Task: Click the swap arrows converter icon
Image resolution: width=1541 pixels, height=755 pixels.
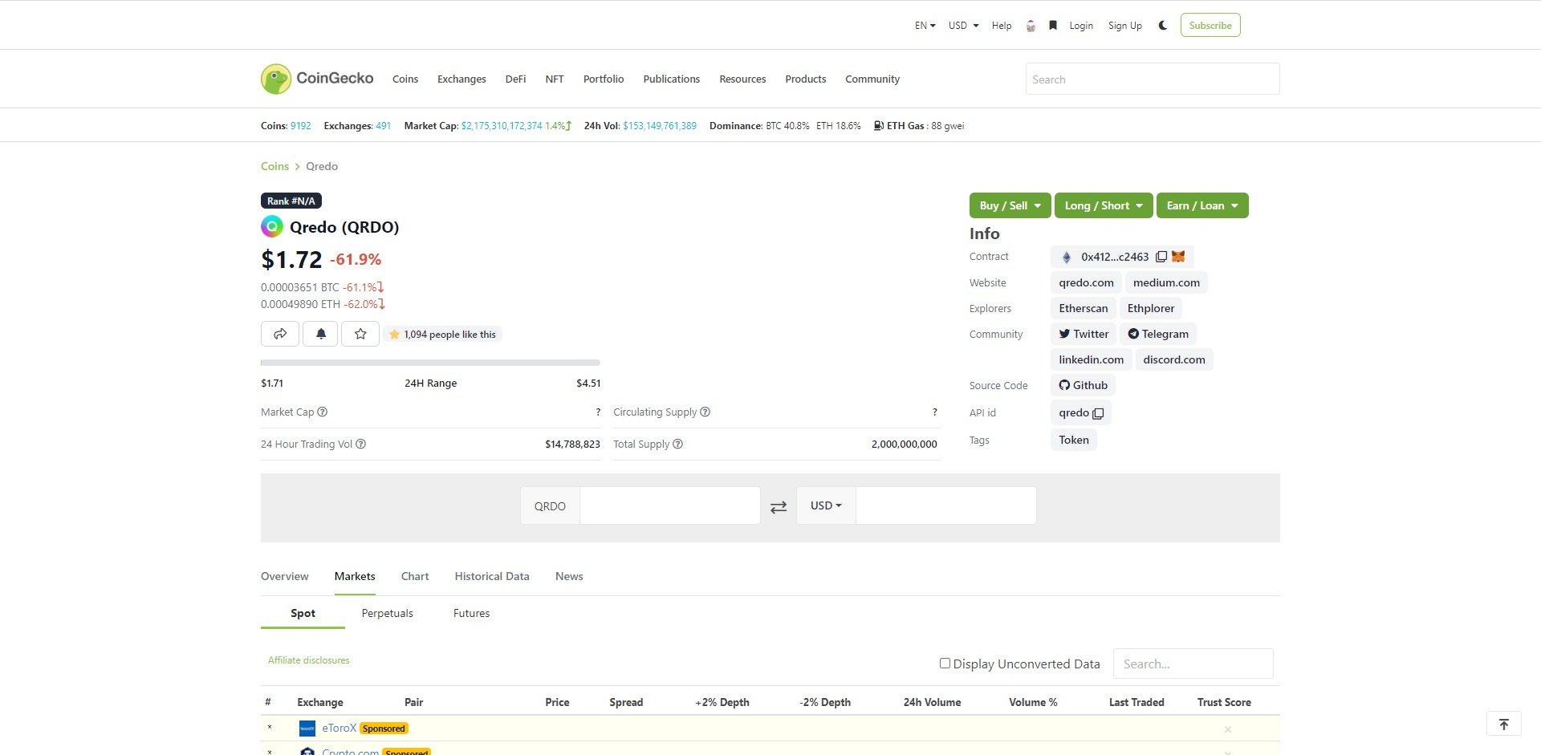Action: (778, 506)
